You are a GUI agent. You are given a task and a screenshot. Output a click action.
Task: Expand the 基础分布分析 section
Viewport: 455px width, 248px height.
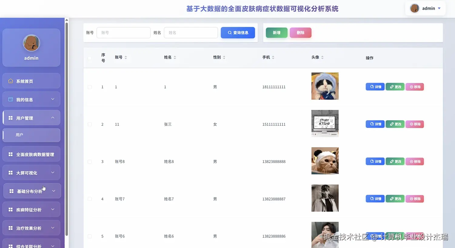pyautogui.click(x=32, y=191)
